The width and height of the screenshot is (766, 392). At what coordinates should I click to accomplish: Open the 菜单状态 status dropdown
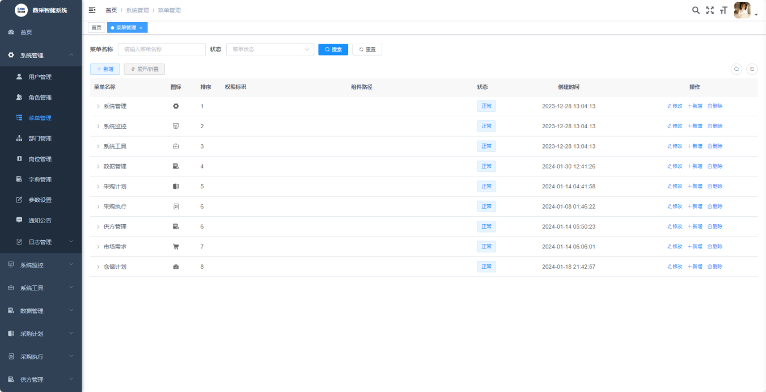[x=270, y=49]
